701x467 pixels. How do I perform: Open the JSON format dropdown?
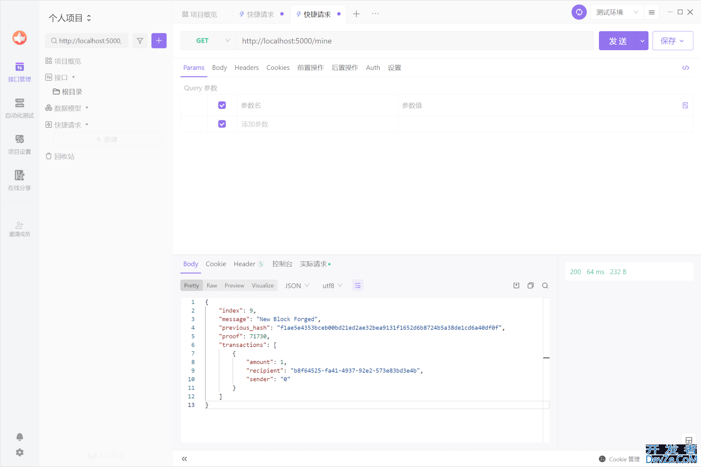pyautogui.click(x=297, y=286)
